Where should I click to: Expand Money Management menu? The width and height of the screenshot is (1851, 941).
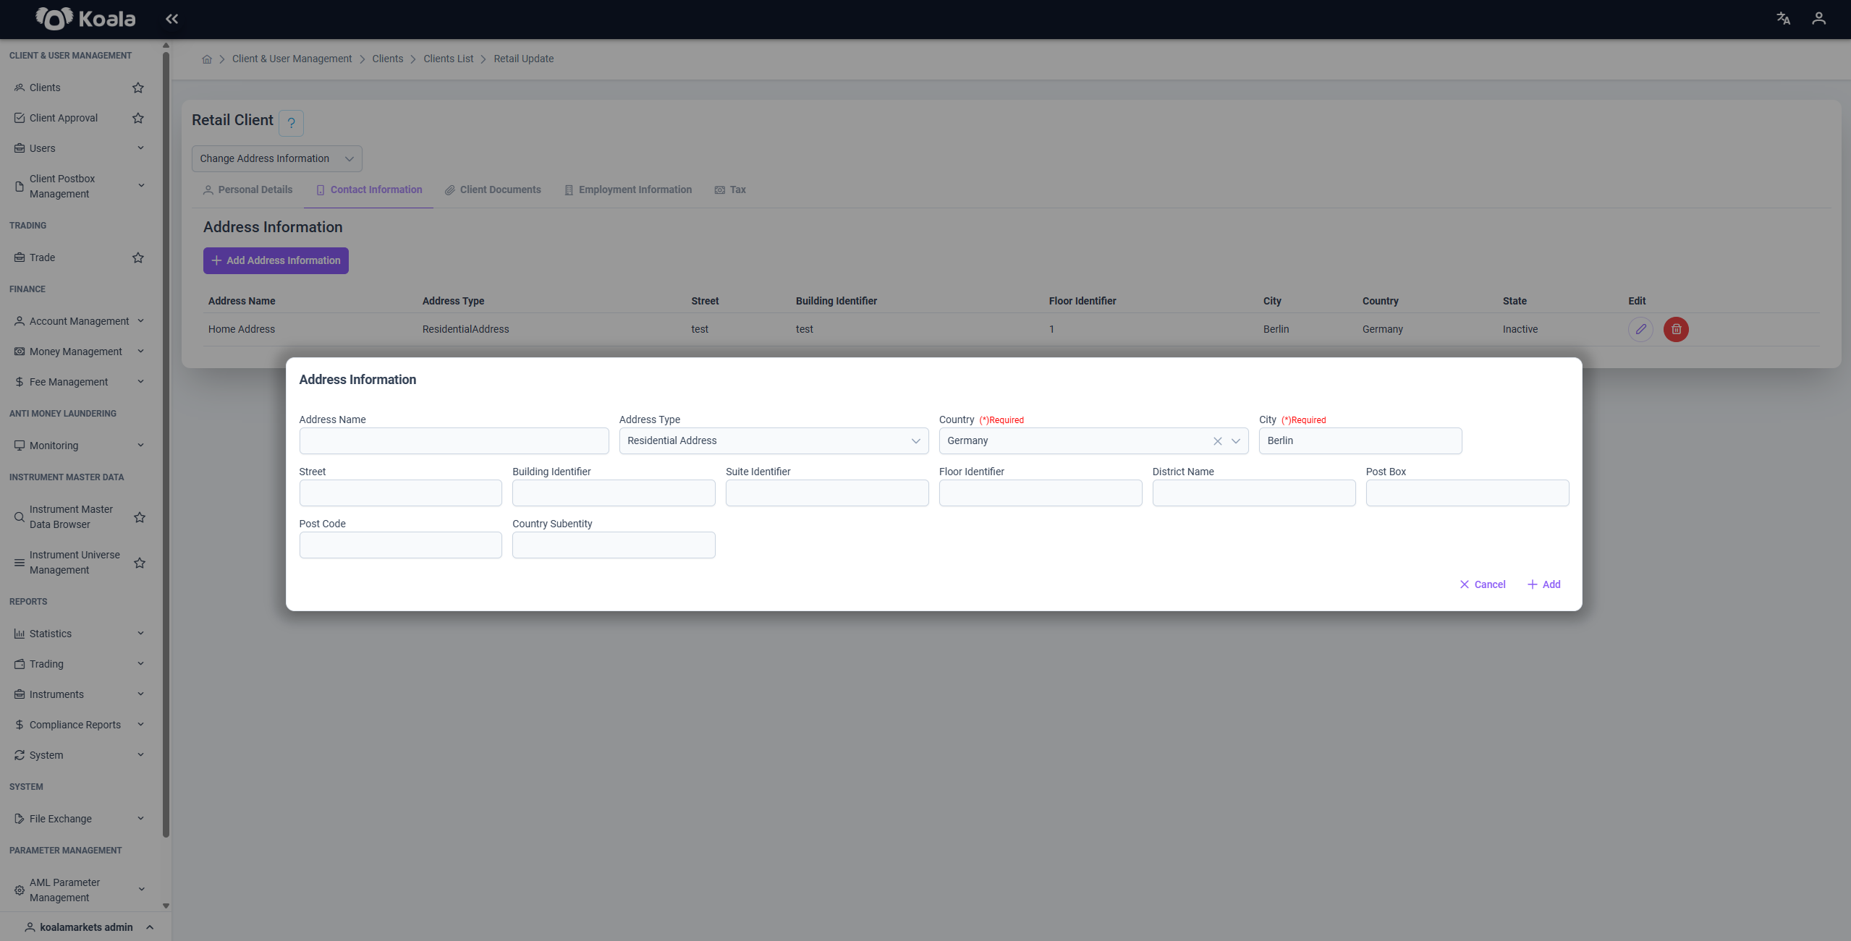(x=140, y=352)
